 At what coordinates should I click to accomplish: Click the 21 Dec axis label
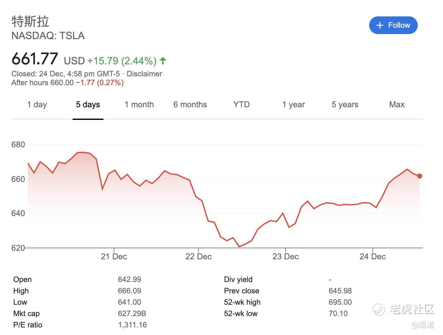point(114,256)
